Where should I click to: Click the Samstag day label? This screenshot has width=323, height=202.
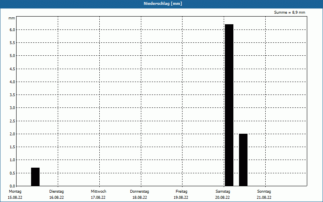tap(223, 191)
